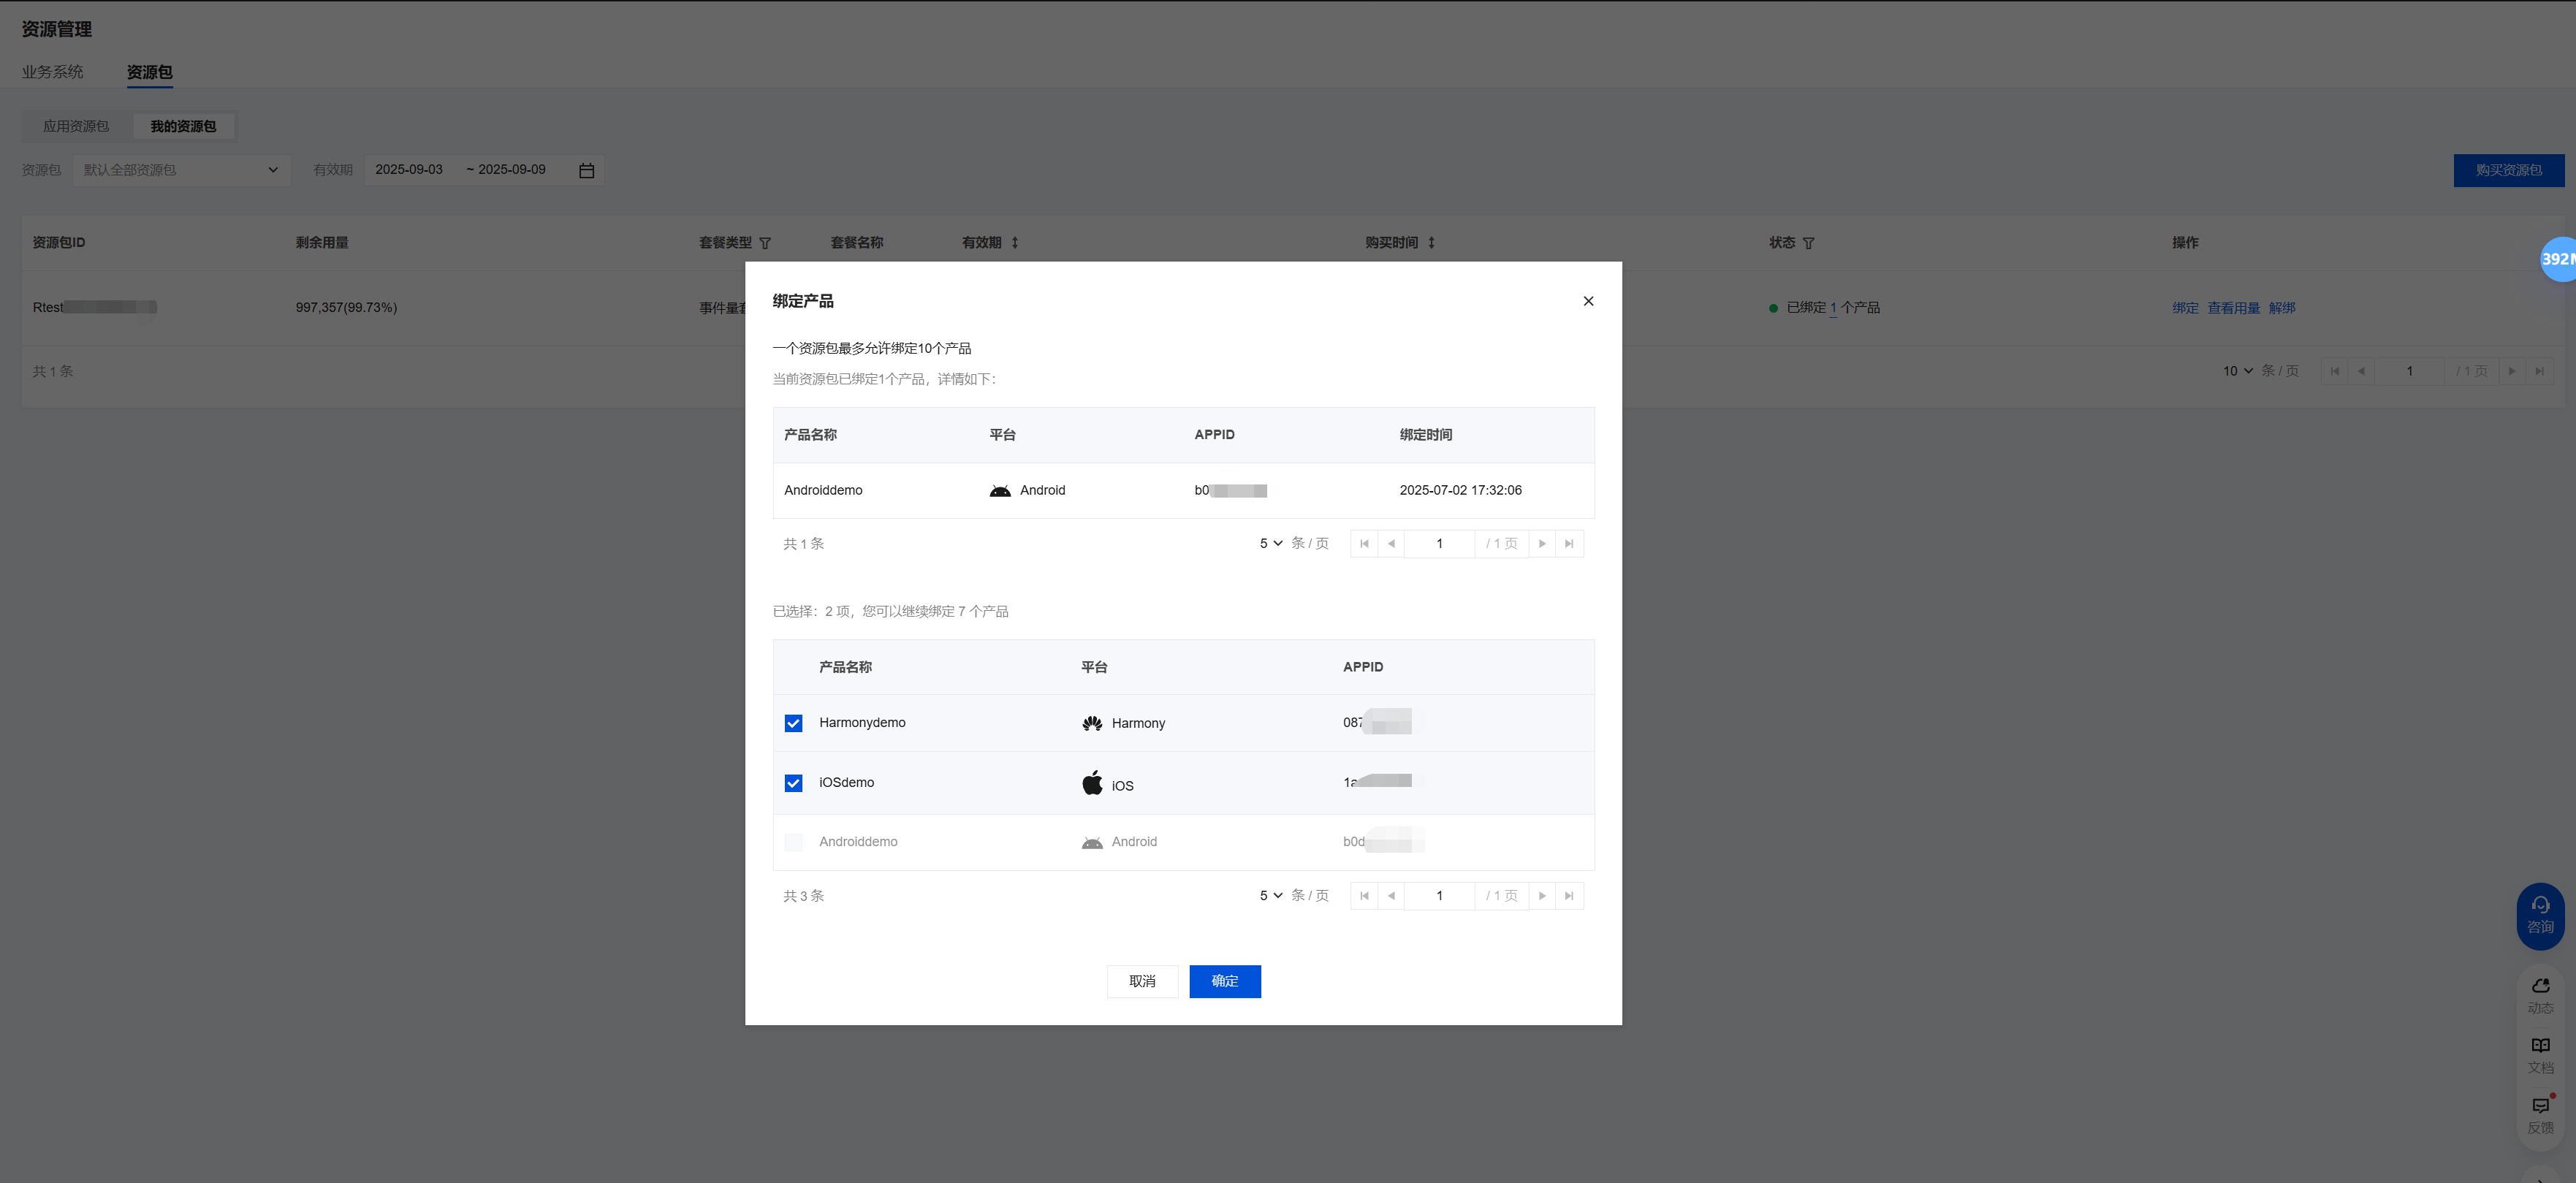This screenshot has width=2576, height=1183.
Task: Uncheck the iOSdemo product checkbox
Action: click(x=793, y=783)
